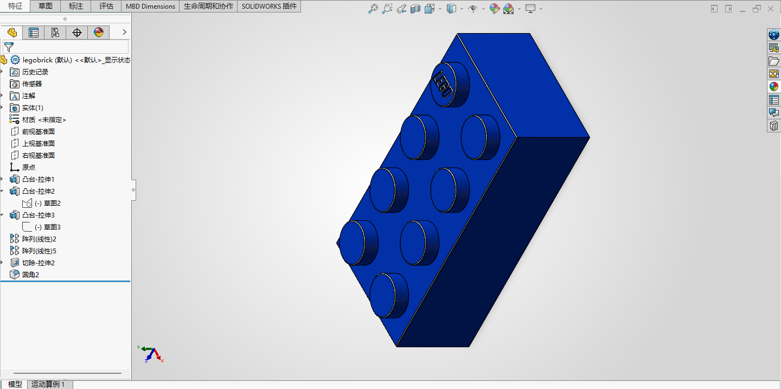Viewport: 781px width, 389px height.
Task: Open Design Library task pane icon
Action: 774,48
